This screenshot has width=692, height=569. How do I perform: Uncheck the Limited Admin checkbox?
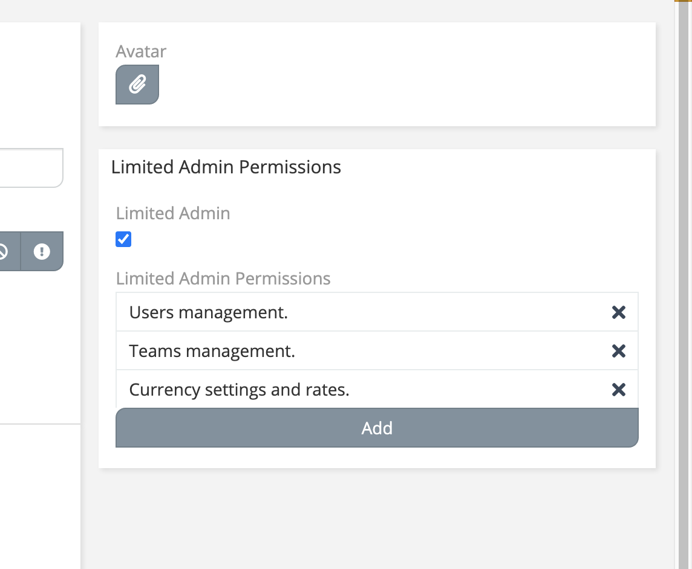(123, 240)
